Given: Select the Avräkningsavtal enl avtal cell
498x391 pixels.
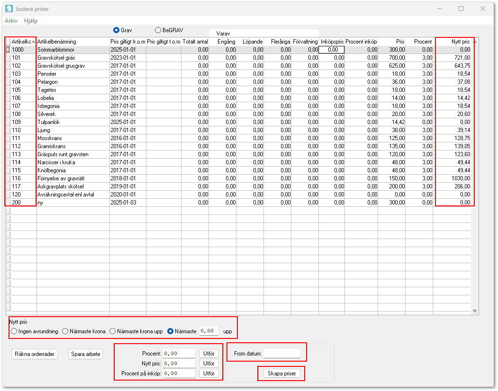Looking at the screenshot, I should tap(73, 194).
